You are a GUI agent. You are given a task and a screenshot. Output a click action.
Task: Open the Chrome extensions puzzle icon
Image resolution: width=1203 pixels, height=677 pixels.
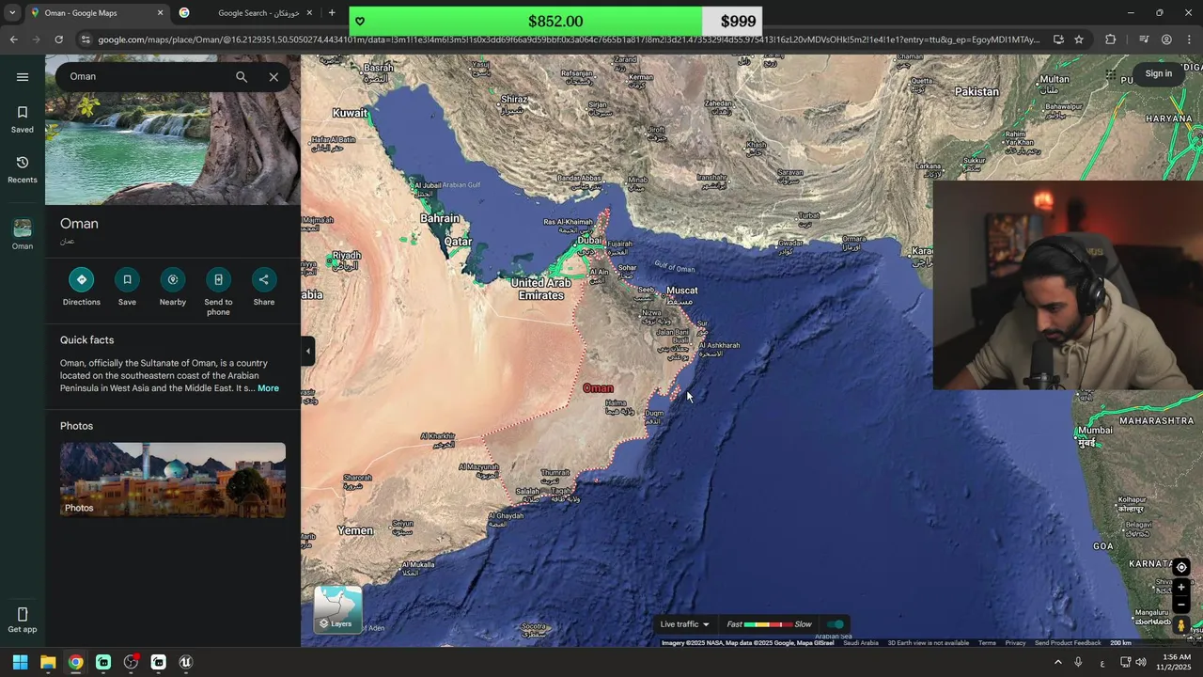click(1110, 39)
